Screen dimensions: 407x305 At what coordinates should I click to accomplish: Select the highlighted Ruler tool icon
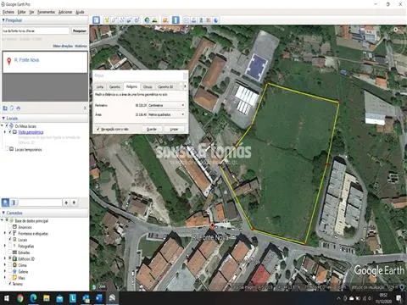click(176, 20)
